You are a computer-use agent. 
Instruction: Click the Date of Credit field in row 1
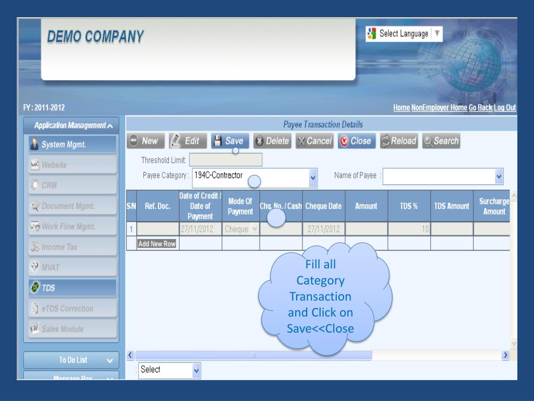(201, 229)
